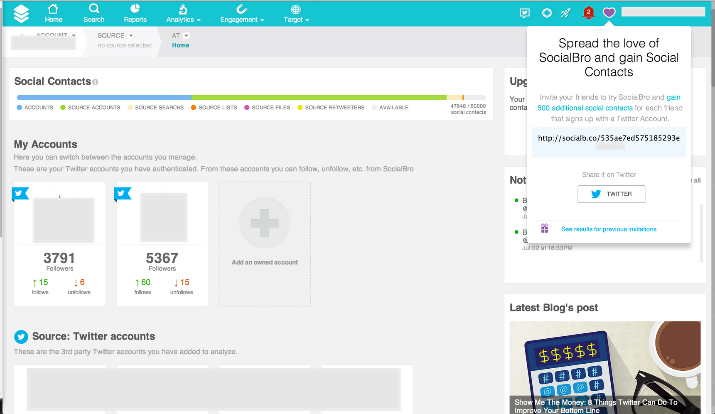Click the 'Add an owned account' label

point(265,262)
